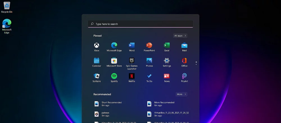This screenshot has width=281, height=123.
Task: Open Settings from pinned apps
Action: [167, 62]
